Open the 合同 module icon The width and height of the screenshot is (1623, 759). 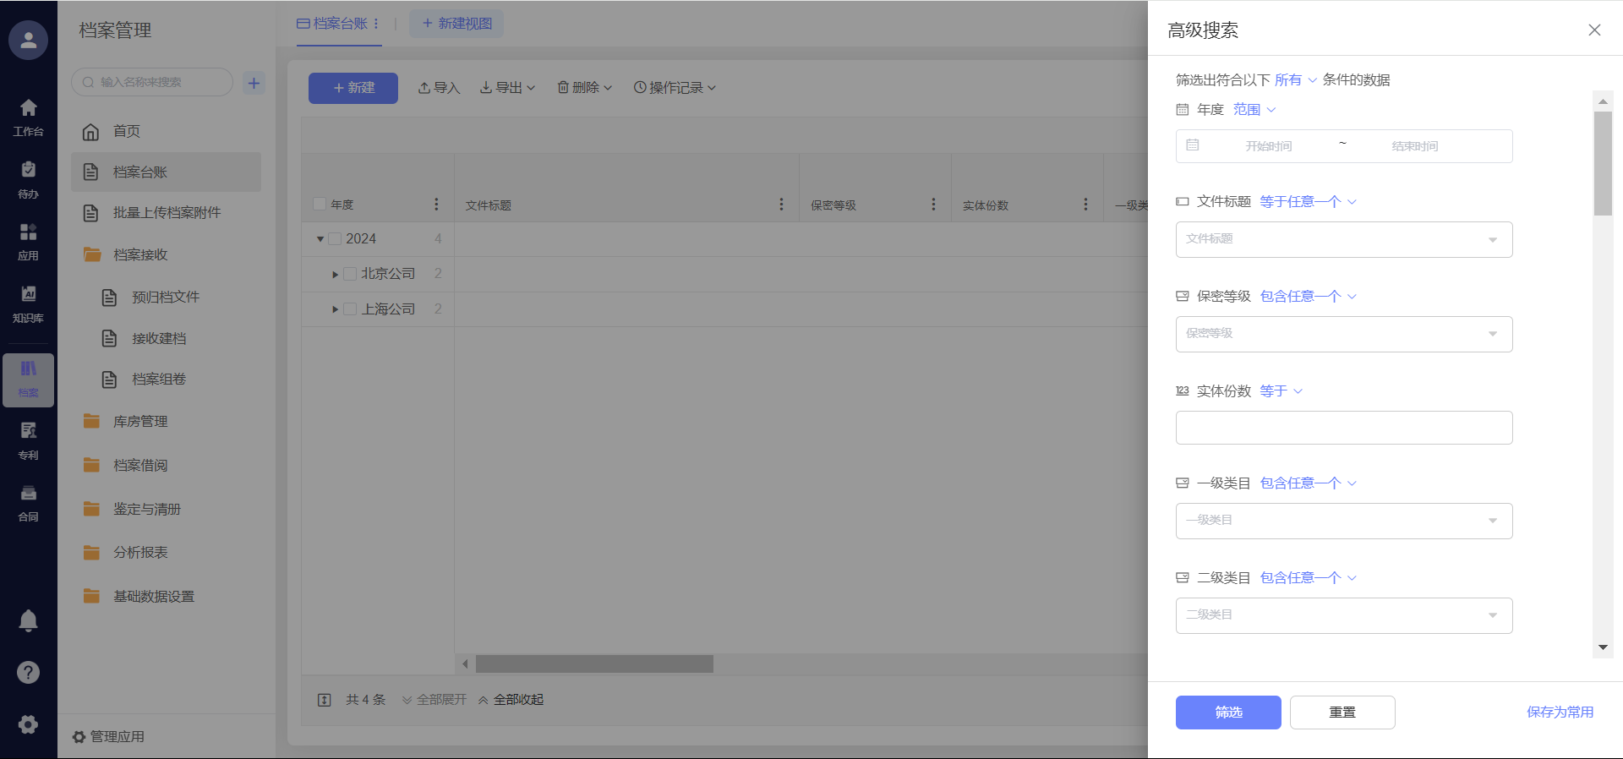pos(28,502)
